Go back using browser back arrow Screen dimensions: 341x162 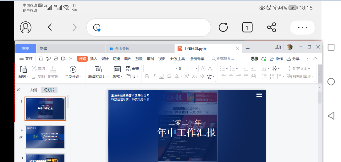click(x=50, y=27)
